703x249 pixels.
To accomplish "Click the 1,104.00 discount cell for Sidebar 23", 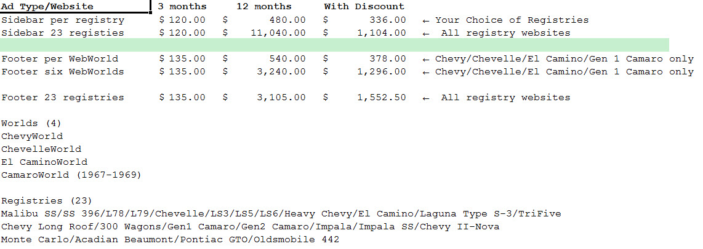I will [382, 33].
